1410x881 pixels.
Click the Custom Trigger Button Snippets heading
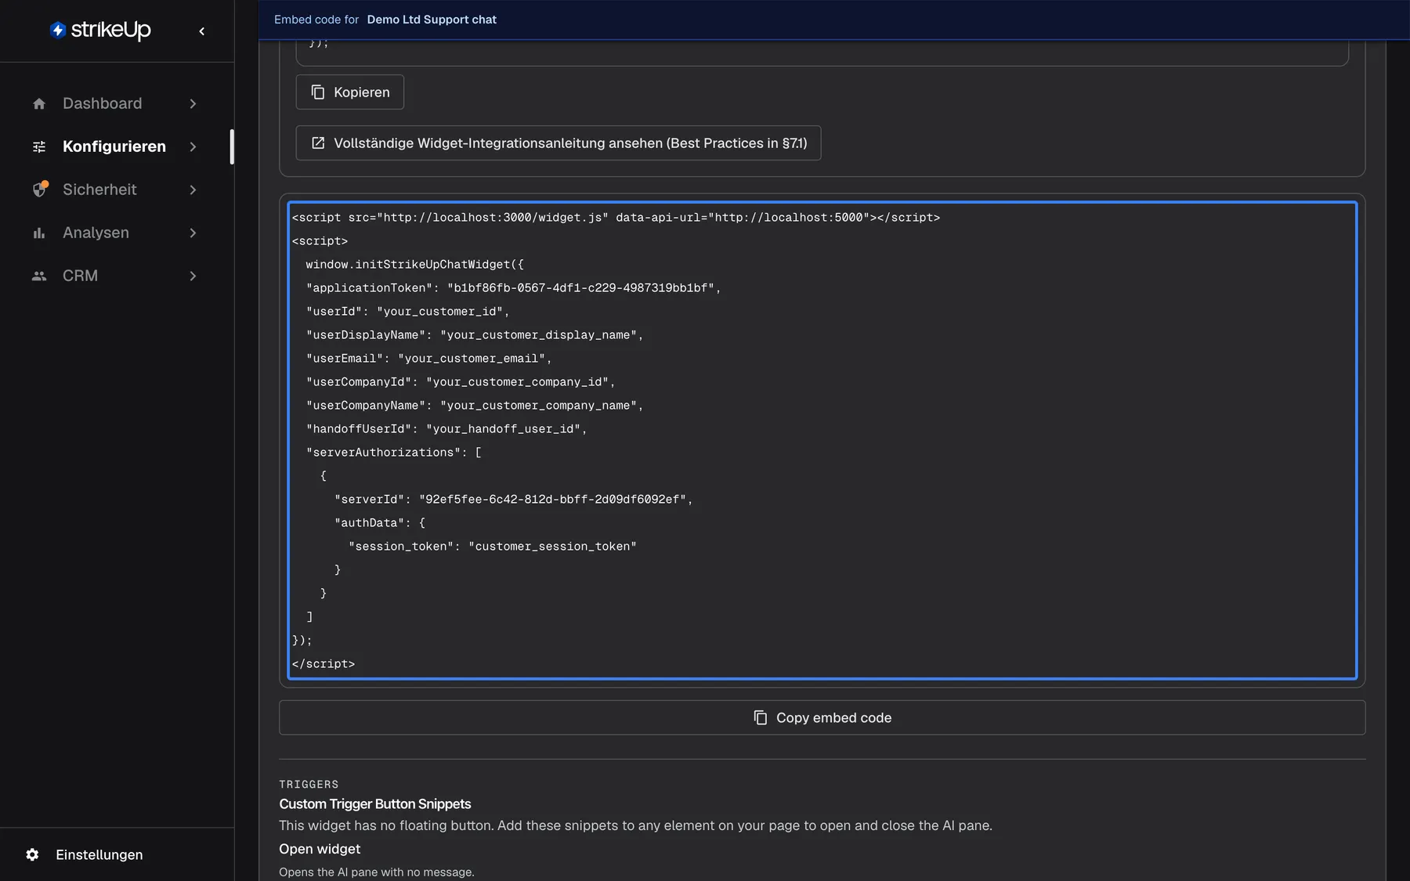[x=375, y=804]
